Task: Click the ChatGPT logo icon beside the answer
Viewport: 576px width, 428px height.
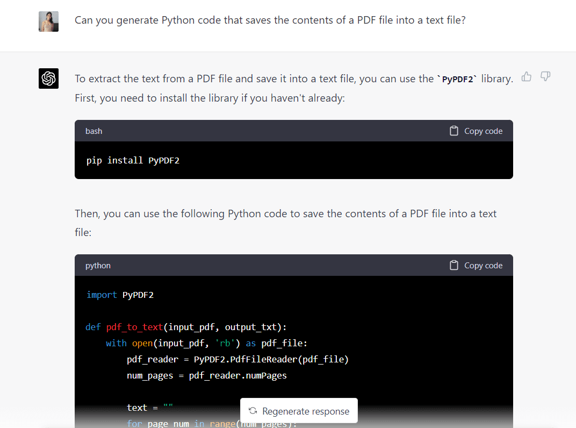Action: [48, 79]
